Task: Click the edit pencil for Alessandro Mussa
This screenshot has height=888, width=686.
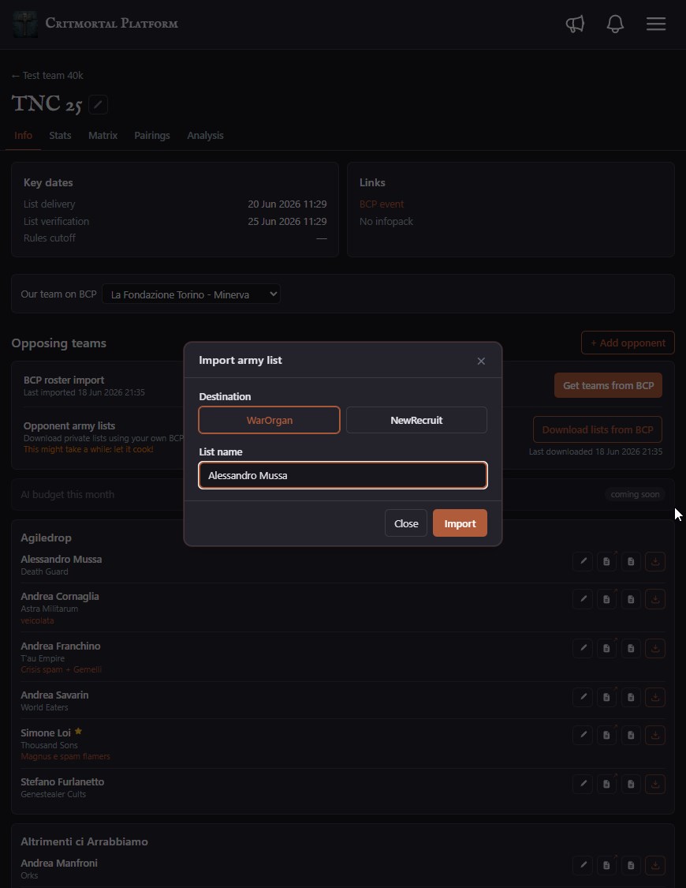Action: (x=583, y=561)
